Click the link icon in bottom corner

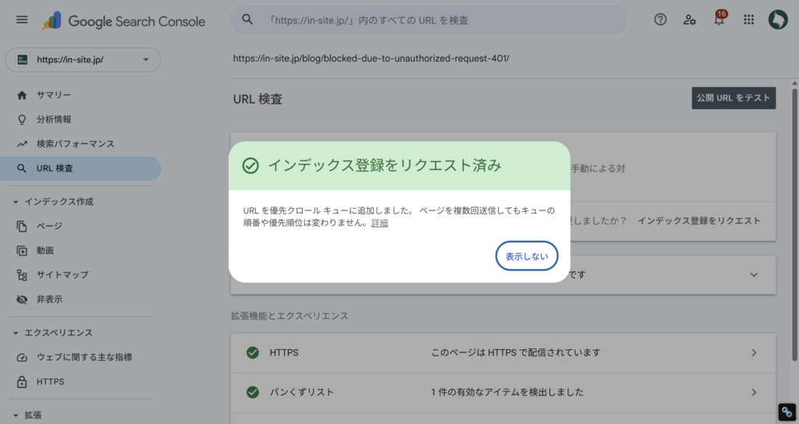787,412
